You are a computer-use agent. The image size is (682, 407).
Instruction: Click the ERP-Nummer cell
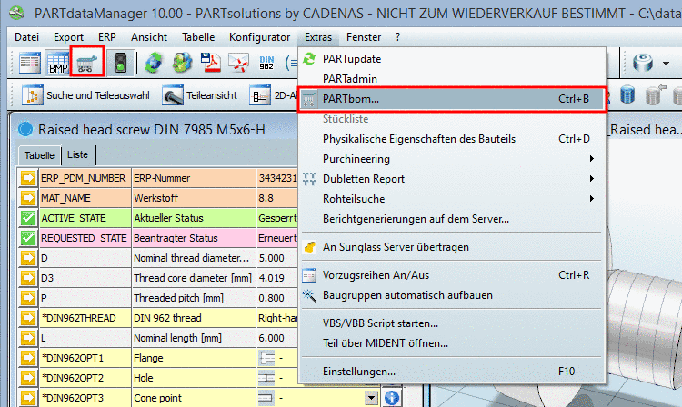194,178
